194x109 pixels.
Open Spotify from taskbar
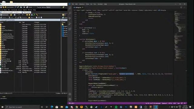pyautogui.click(x=116, y=107)
